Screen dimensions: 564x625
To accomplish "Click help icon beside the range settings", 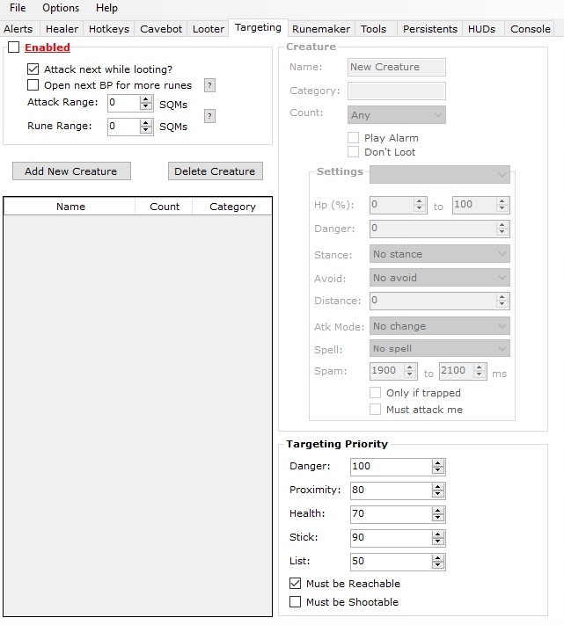I will tap(209, 116).
